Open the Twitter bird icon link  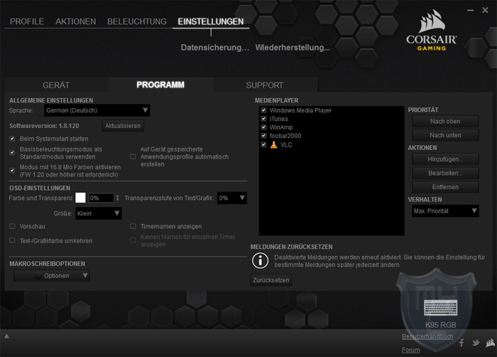(474, 343)
